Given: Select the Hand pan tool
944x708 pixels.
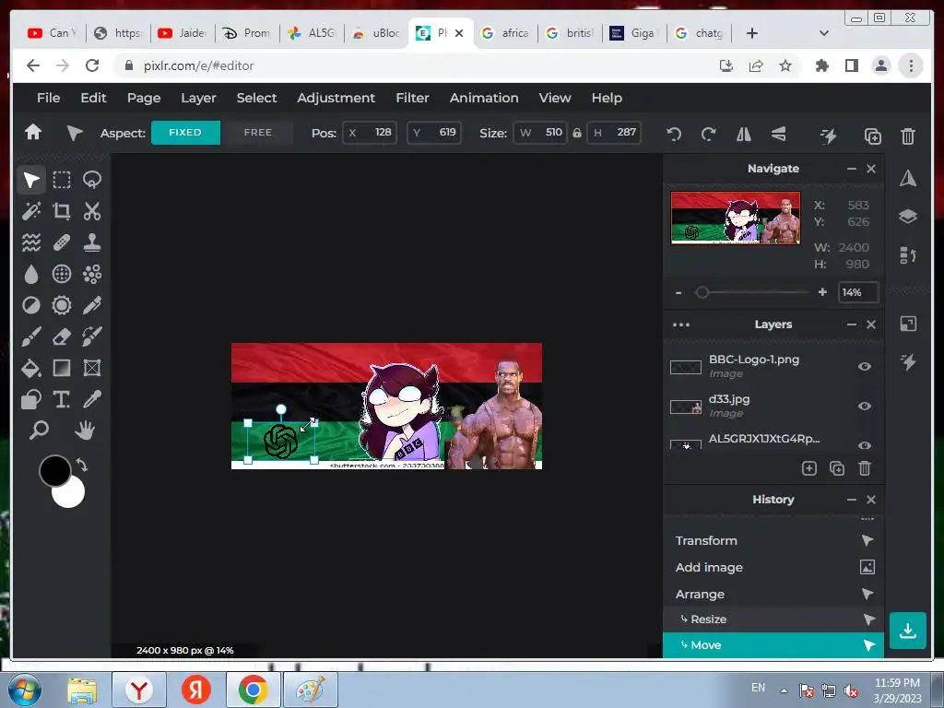Looking at the screenshot, I should [x=85, y=431].
